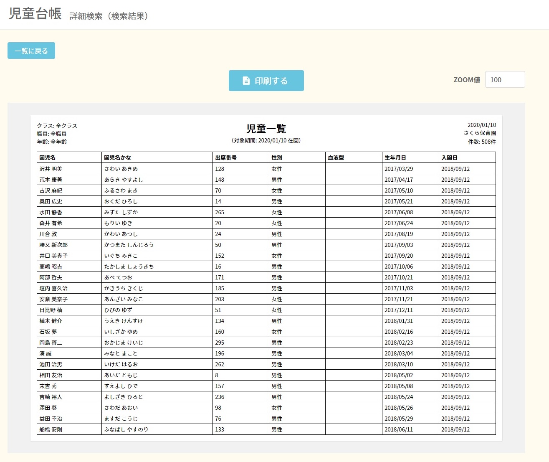Click the kana かつまた しんじろう
The height and width of the screenshot is (462, 549).
click(129, 245)
